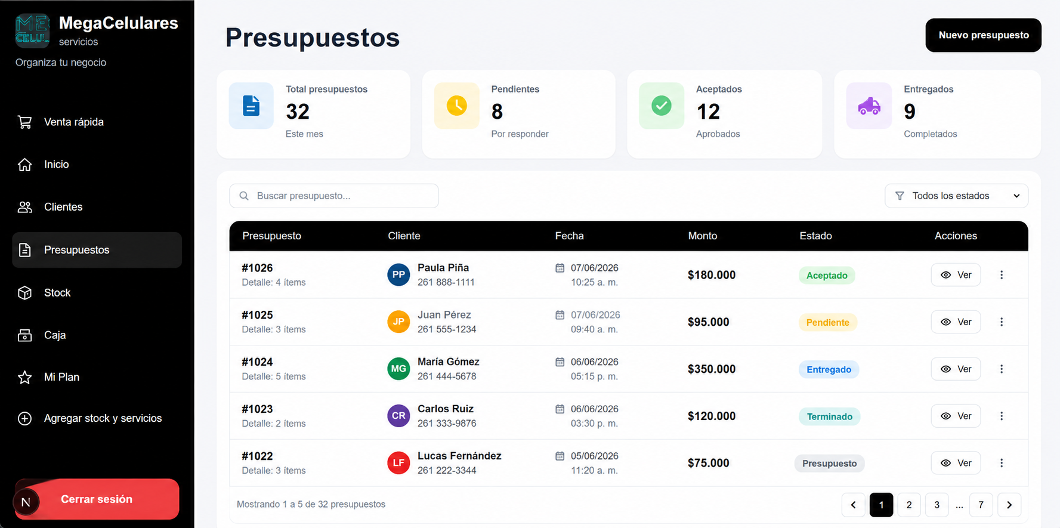Click the Entregado status badge
The height and width of the screenshot is (528, 1060).
(x=829, y=370)
